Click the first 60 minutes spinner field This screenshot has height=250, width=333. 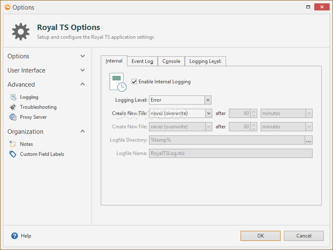click(x=243, y=113)
